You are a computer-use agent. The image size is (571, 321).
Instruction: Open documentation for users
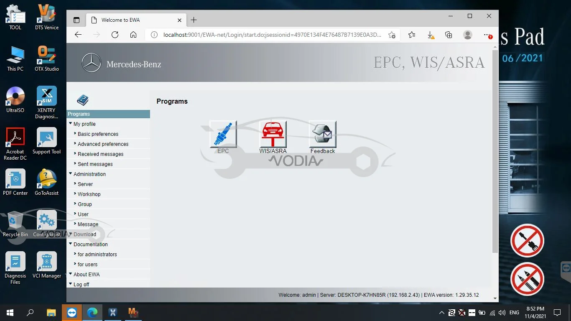point(87,265)
